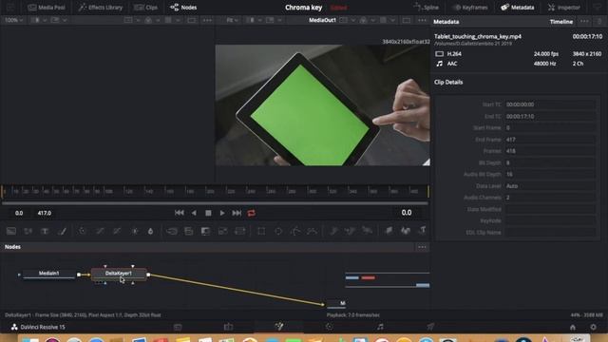Select the DeltaKeyer1 node
Image resolution: width=608 pixels, height=342 pixels.
[x=119, y=274]
